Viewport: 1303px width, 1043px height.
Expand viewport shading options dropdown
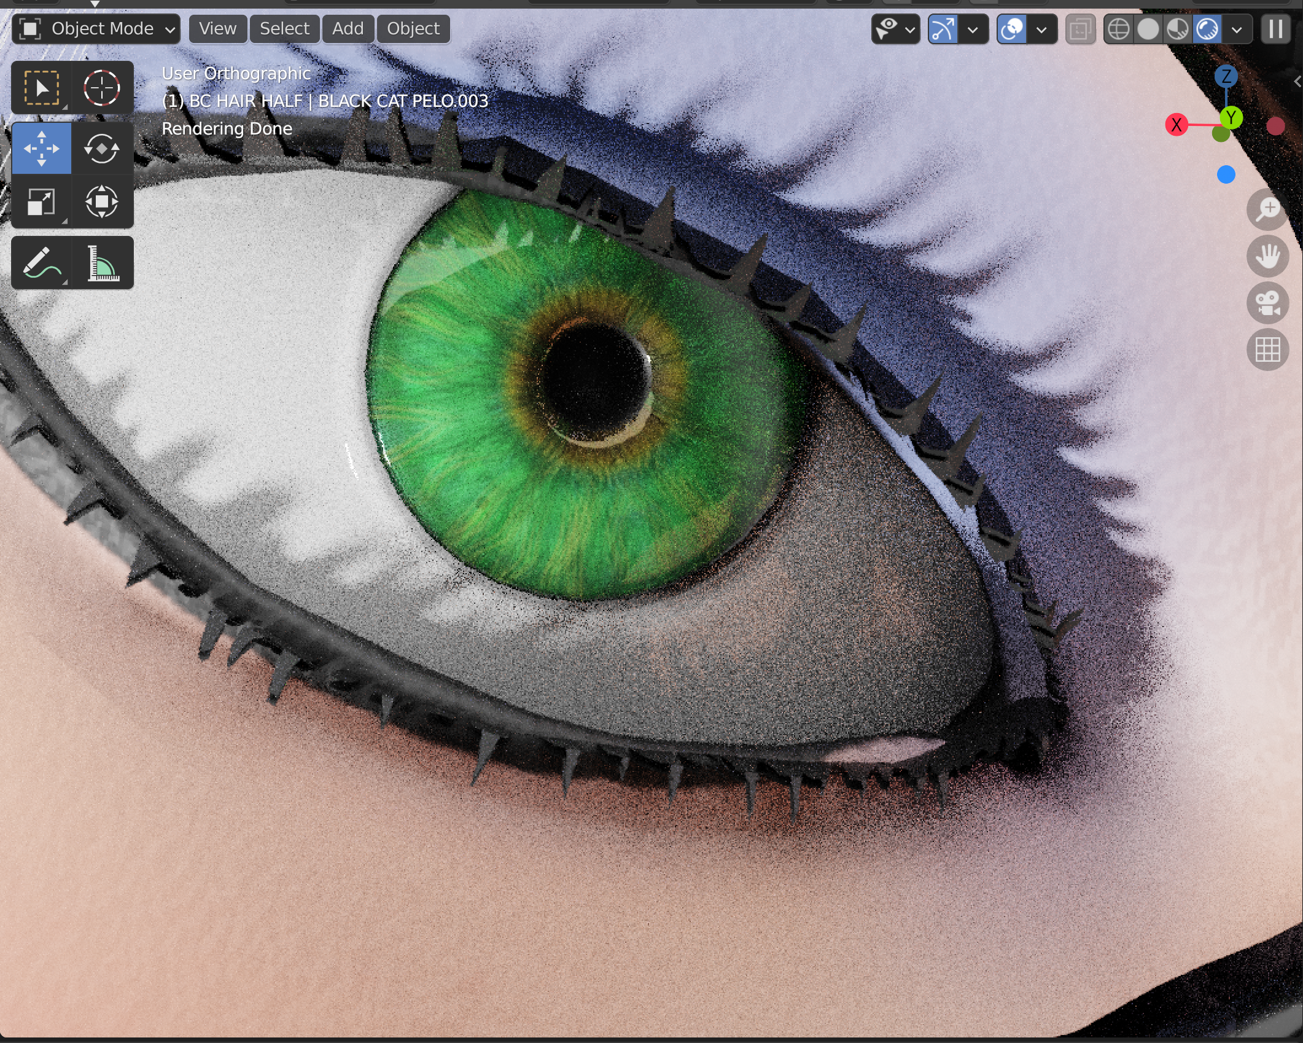pyautogui.click(x=1237, y=29)
